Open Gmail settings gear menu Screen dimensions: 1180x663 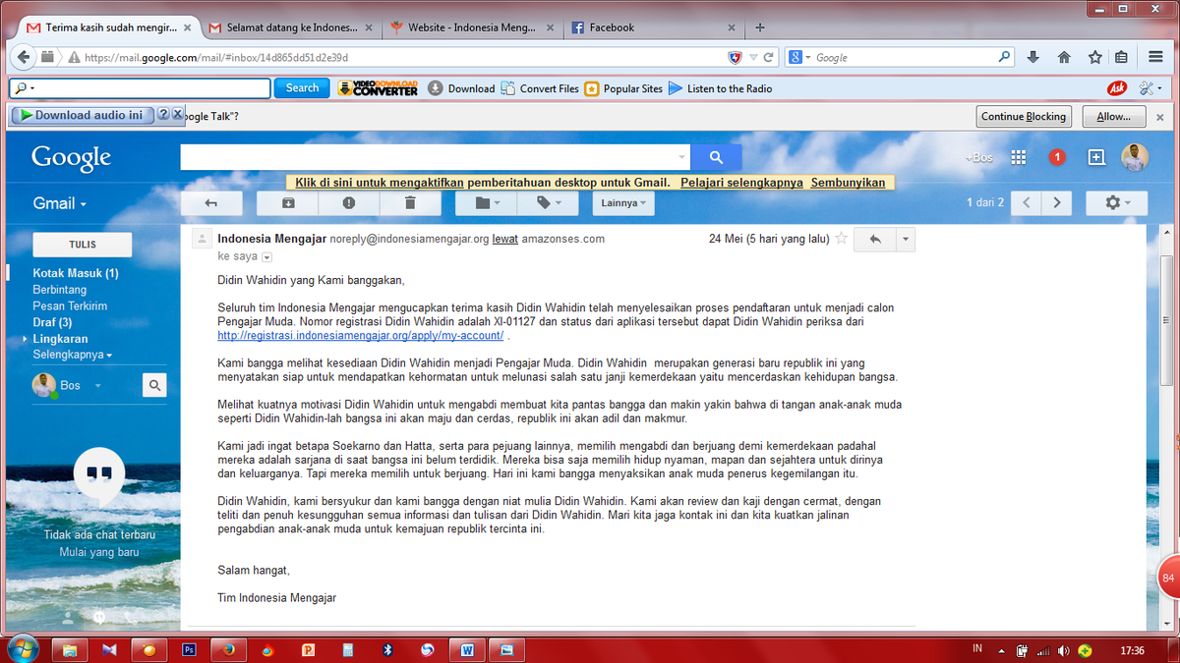pos(1117,203)
